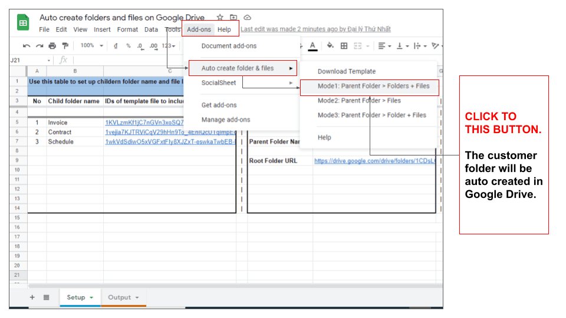Click Get add-ons in the menu
The height and width of the screenshot is (318, 566).
(219, 105)
